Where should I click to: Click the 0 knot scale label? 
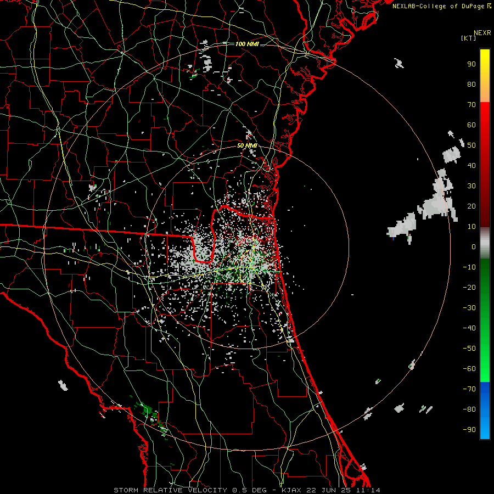click(x=474, y=247)
